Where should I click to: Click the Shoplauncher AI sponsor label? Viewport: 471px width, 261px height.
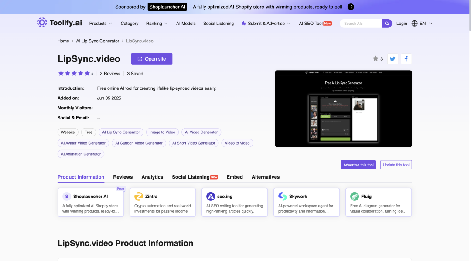(167, 7)
